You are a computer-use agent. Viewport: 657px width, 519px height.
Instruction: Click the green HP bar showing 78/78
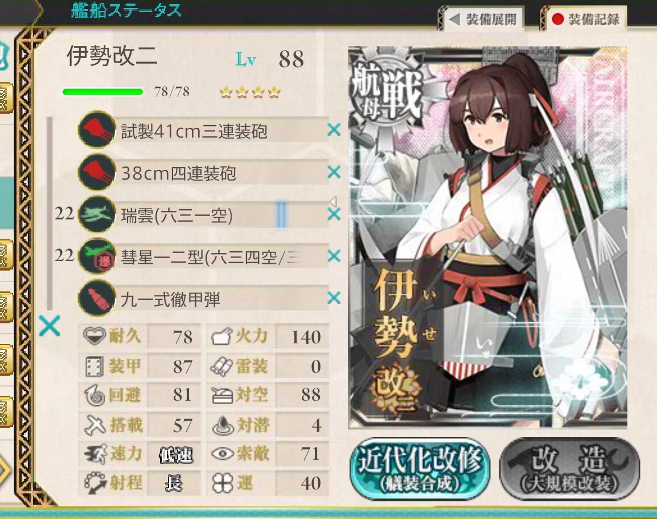click(x=102, y=92)
